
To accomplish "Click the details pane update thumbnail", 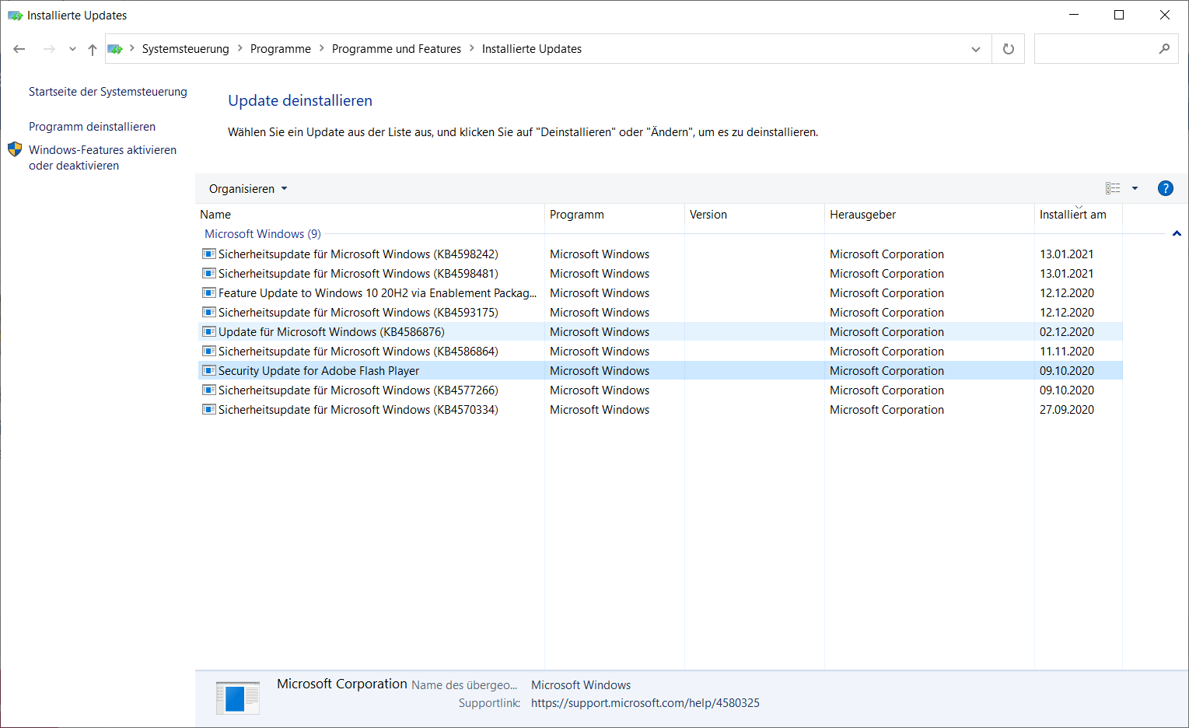I will (238, 698).
